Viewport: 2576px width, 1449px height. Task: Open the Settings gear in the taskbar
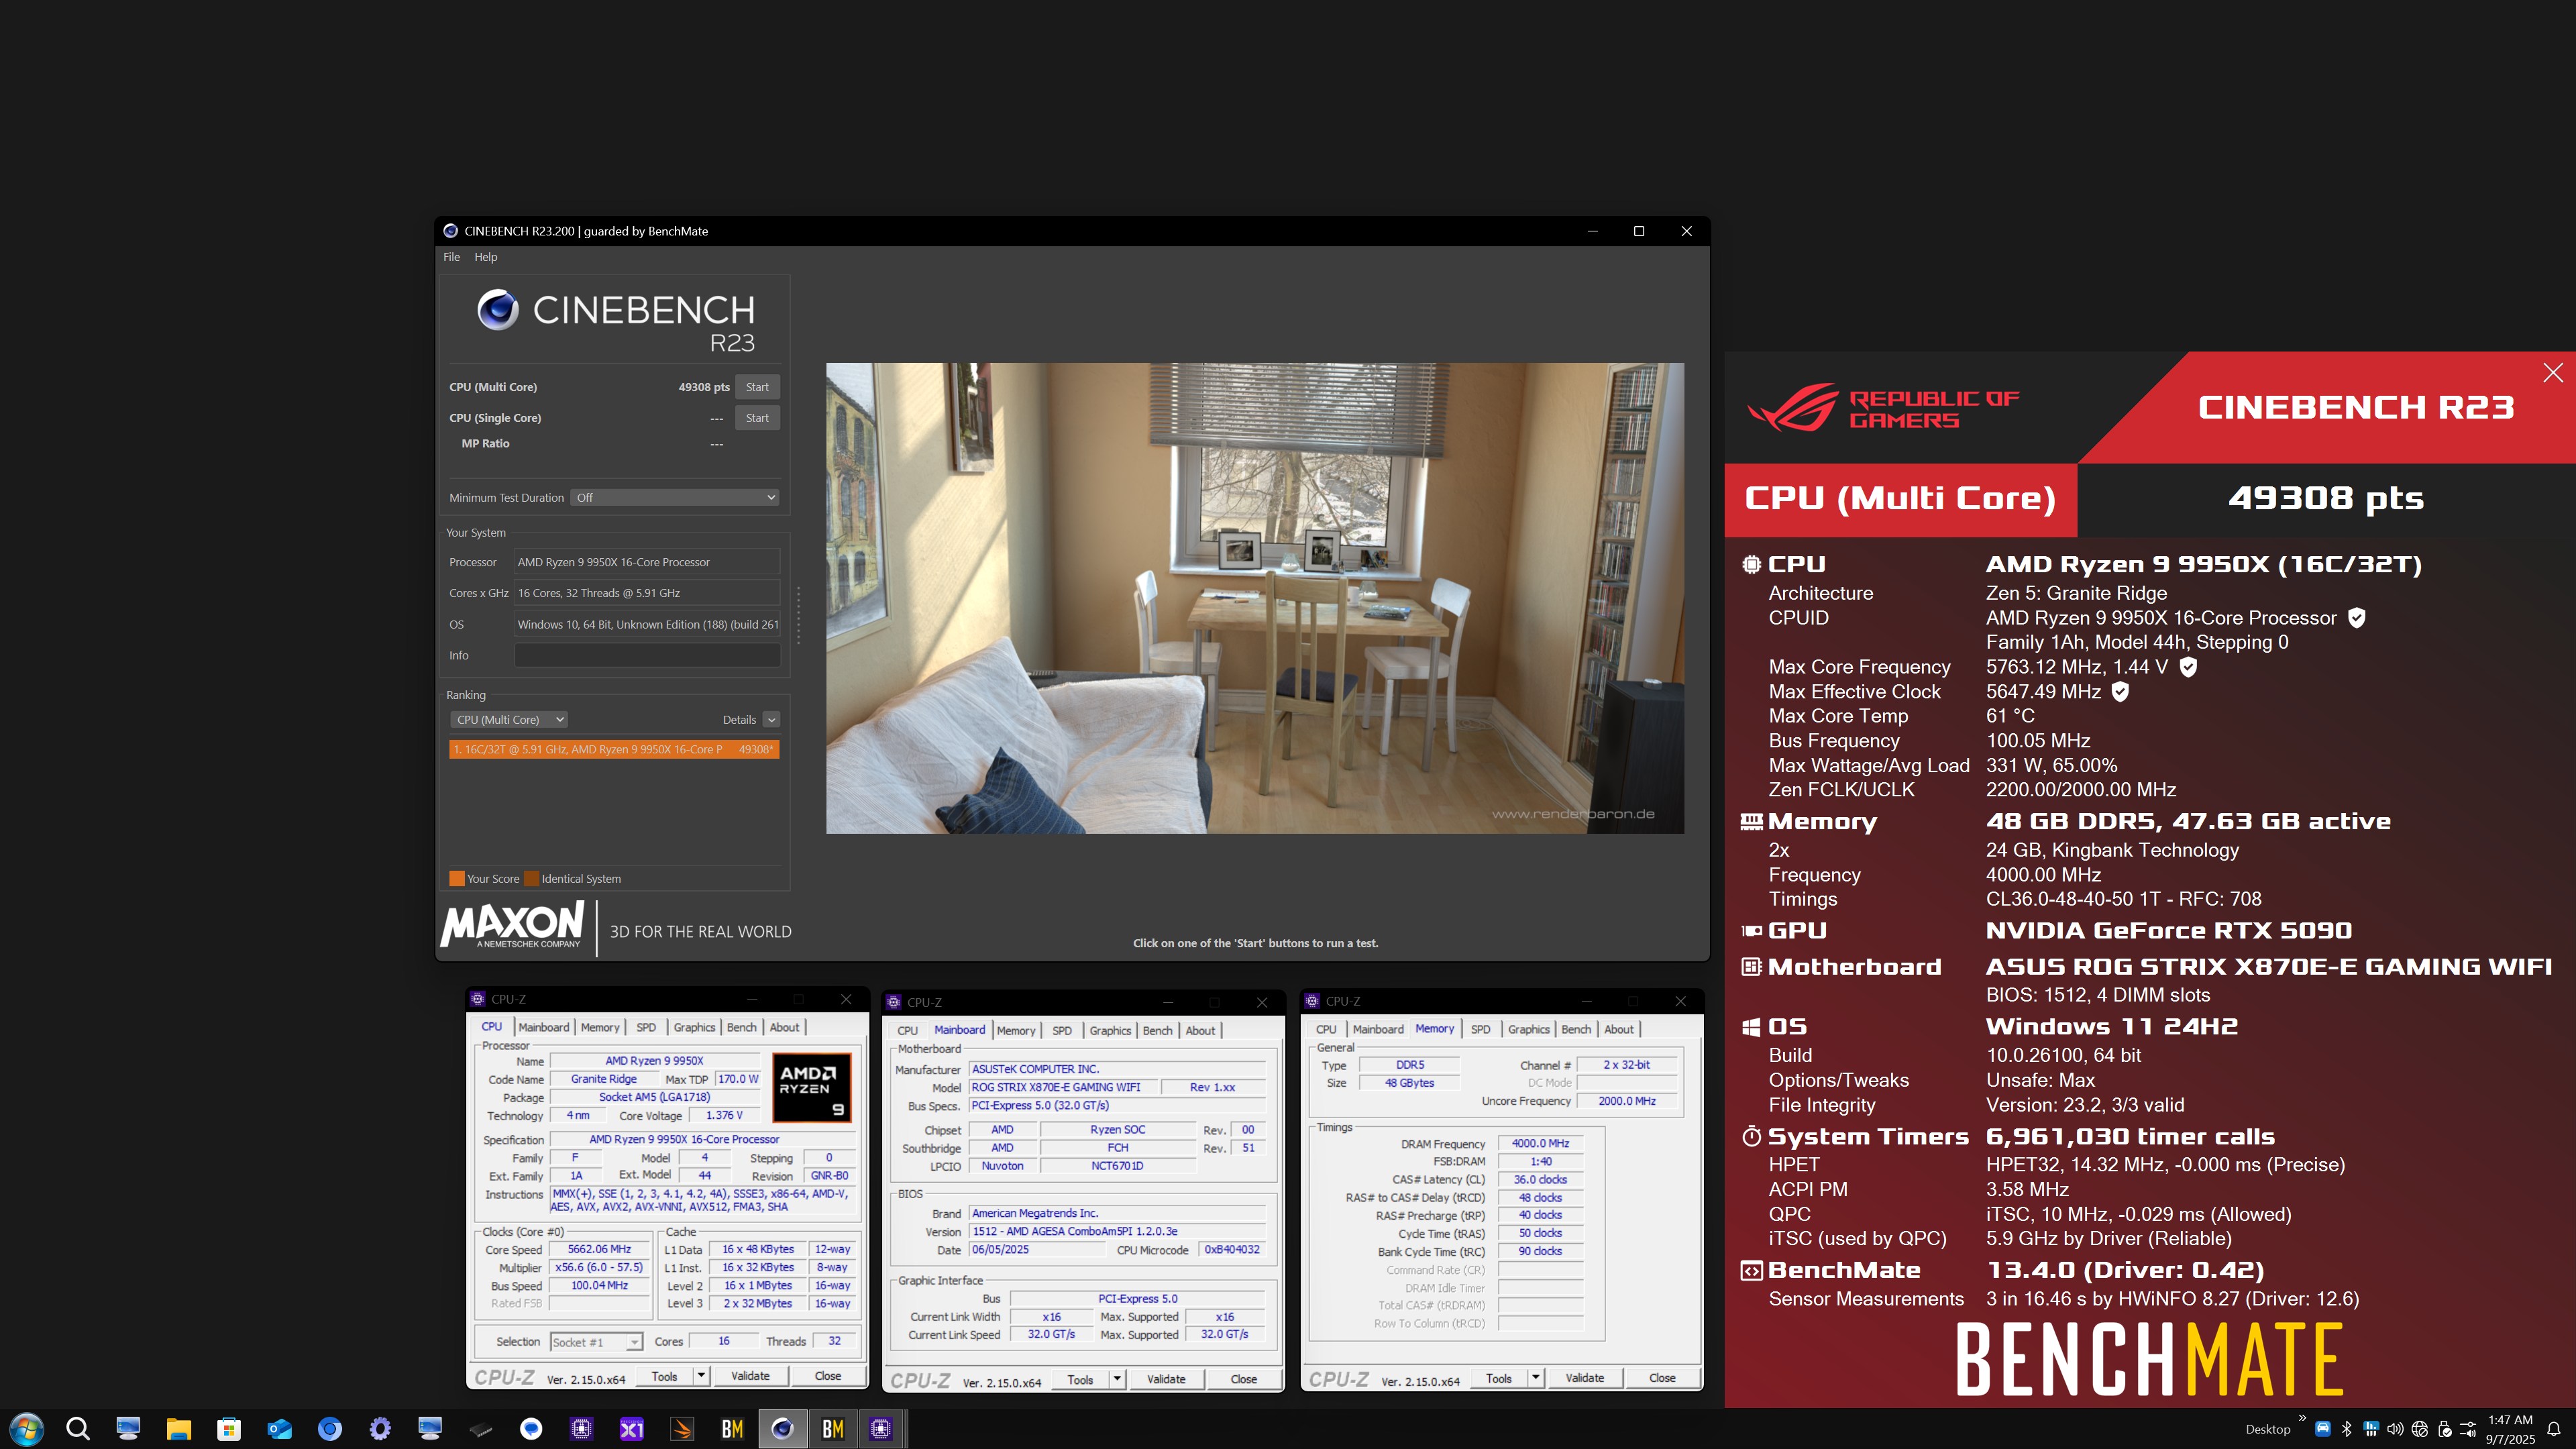pyautogui.click(x=380, y=1429)
